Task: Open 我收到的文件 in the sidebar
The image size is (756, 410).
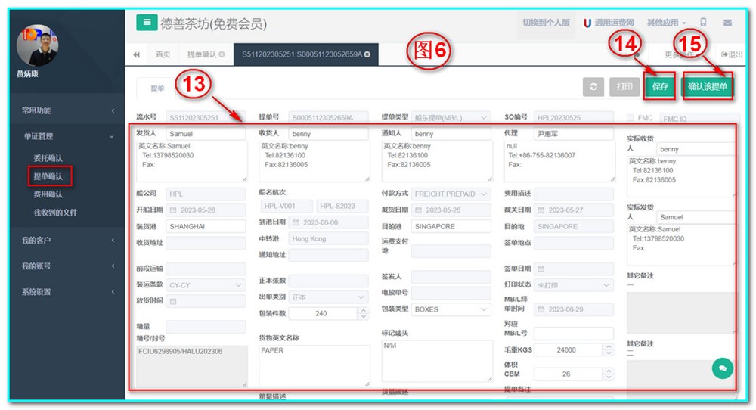Action: (55, 213)
